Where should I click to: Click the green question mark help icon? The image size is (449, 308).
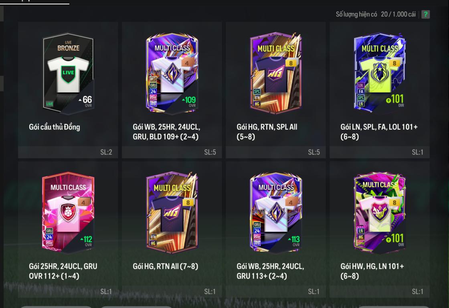pyautogui.click(x=425, y=14)
